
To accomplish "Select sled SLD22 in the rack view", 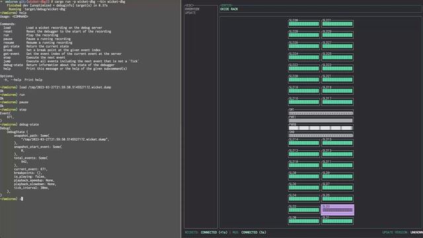I will pyautogui.click(x=304, y=68).
